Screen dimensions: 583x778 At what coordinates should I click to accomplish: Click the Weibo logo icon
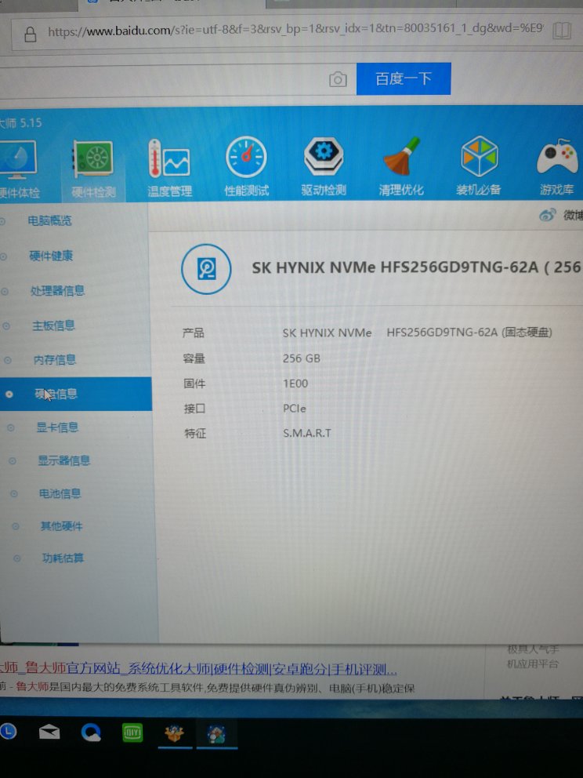point(547,215)
